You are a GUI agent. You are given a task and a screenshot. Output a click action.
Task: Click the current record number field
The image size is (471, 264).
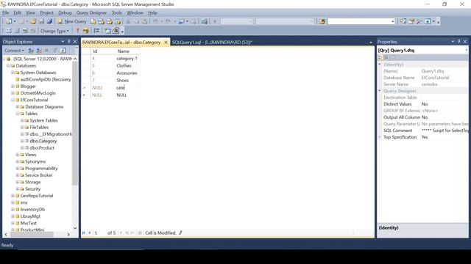click(99, 233)
